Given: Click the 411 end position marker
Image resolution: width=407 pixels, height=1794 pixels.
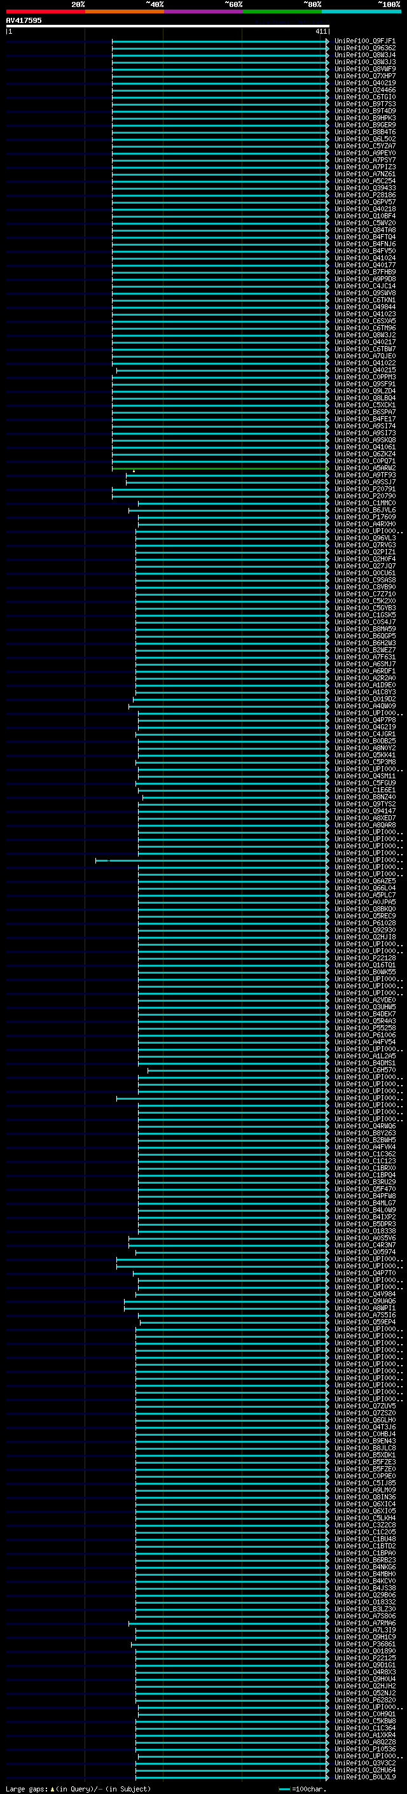Looking at the screenshot, I should (x=321, y=31).
